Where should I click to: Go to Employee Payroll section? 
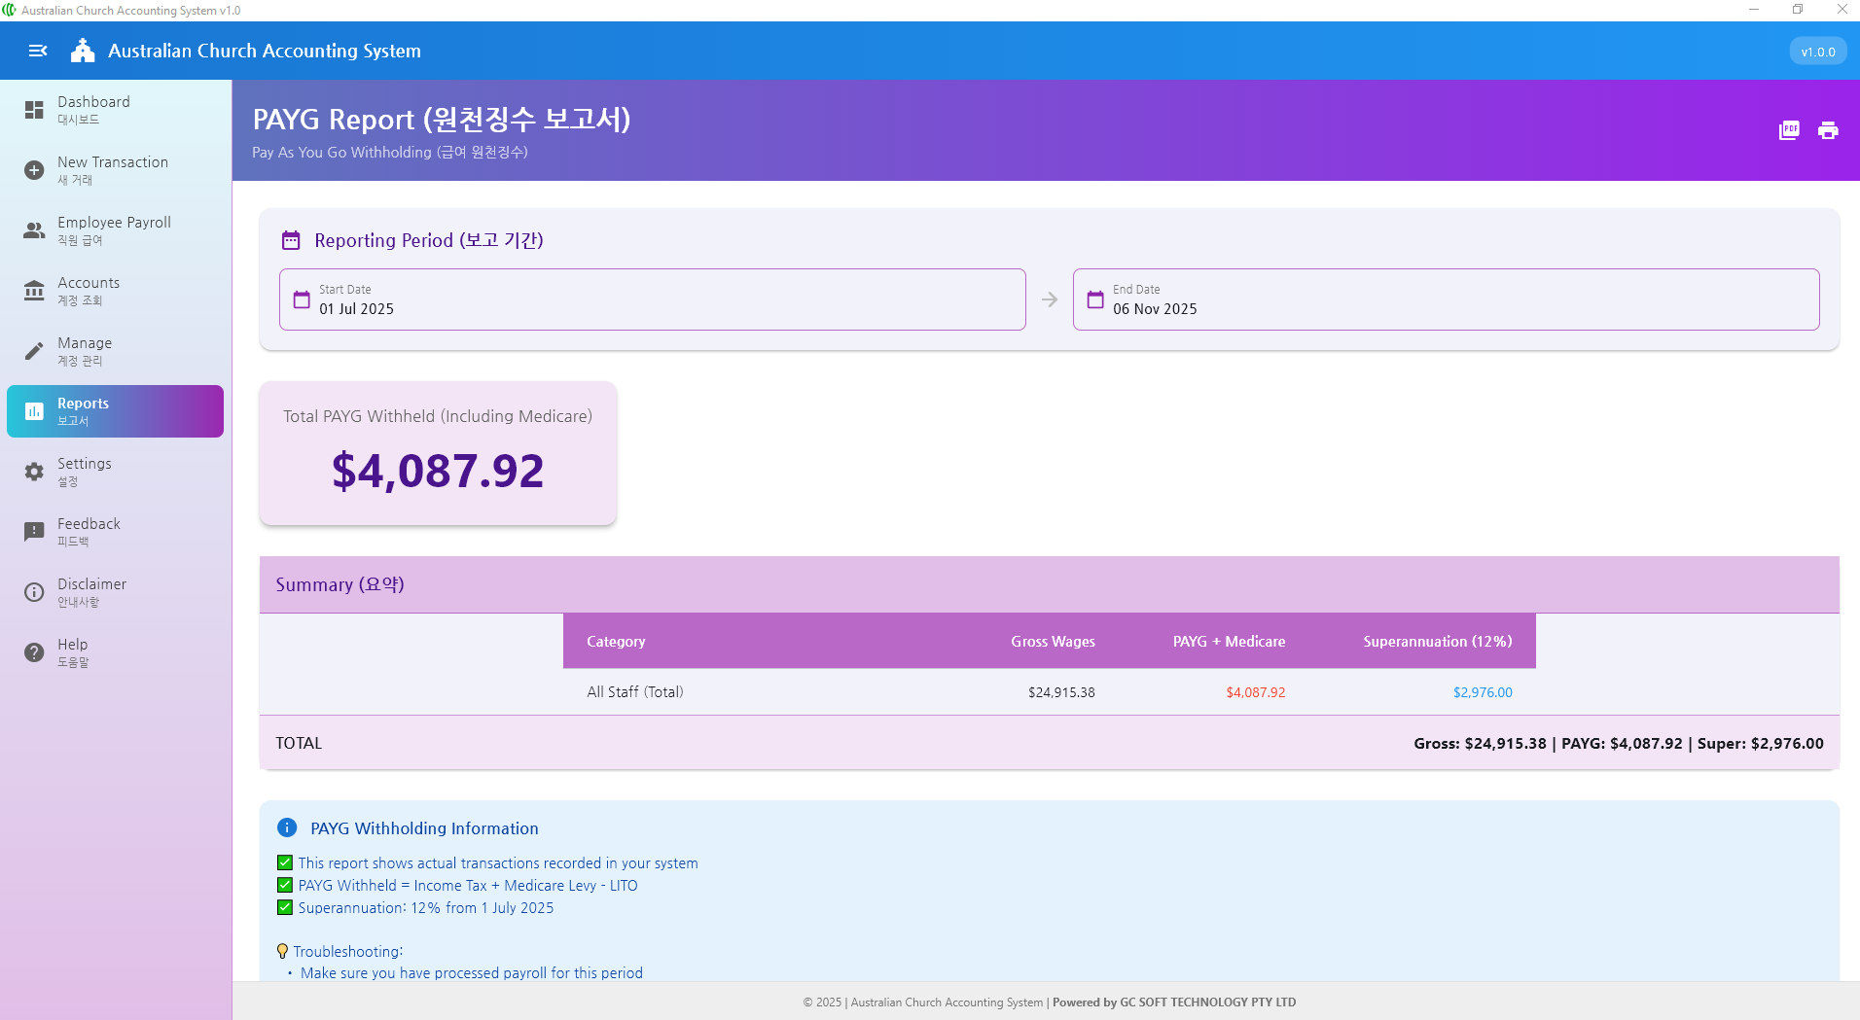(x=115, y=230)
